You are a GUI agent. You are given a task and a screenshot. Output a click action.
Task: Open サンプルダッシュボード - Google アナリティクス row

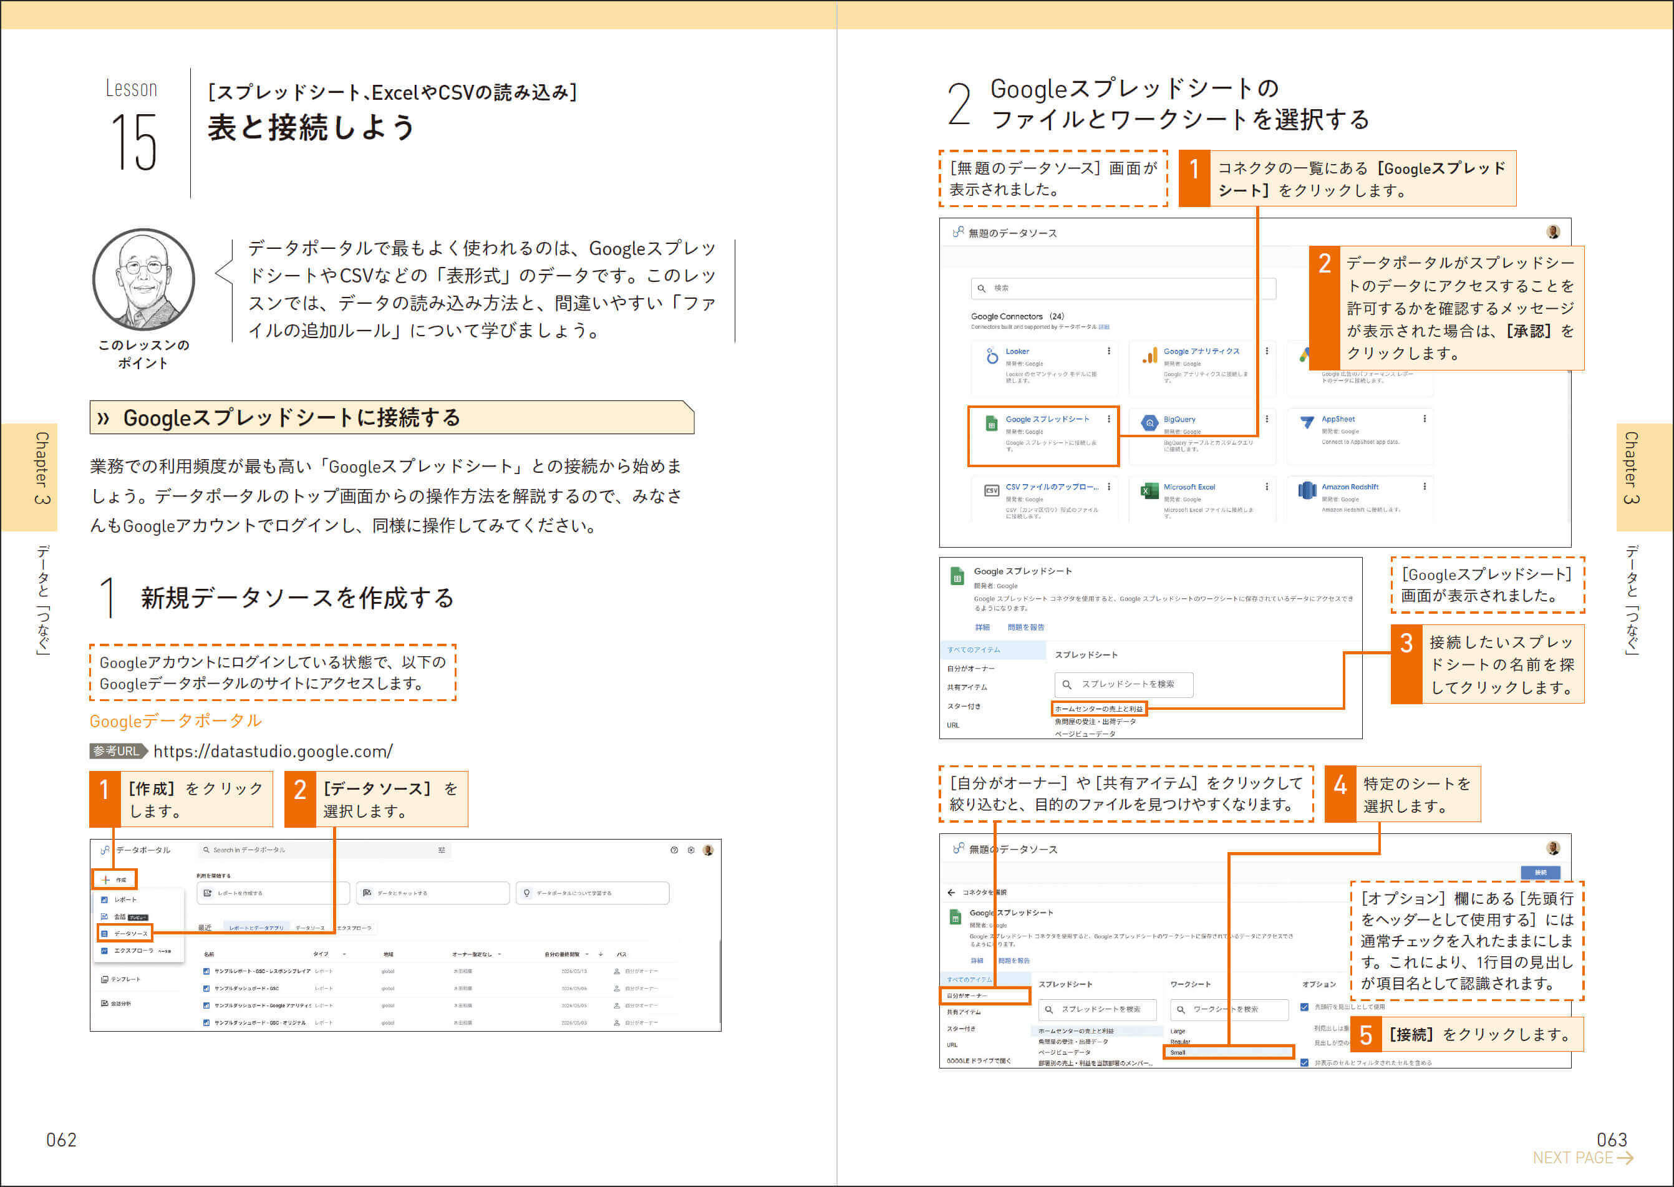[256, 1005]
